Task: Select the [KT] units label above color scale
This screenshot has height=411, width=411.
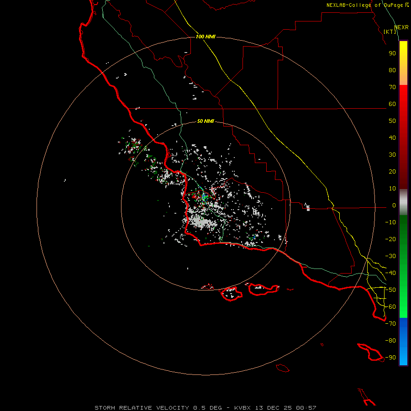Action: pos(390,32)
